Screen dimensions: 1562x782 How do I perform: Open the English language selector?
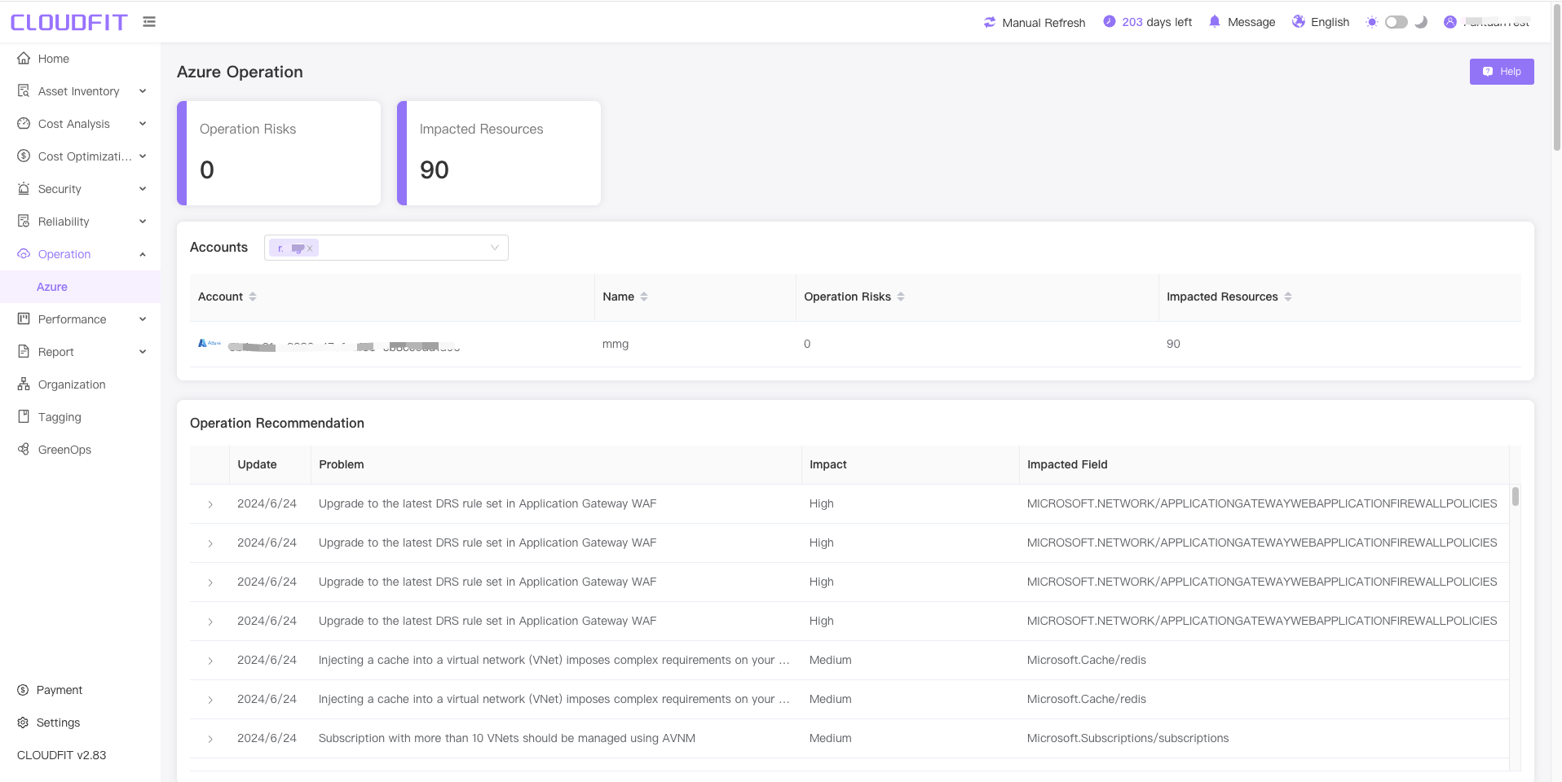click(x=1330, y=22)
